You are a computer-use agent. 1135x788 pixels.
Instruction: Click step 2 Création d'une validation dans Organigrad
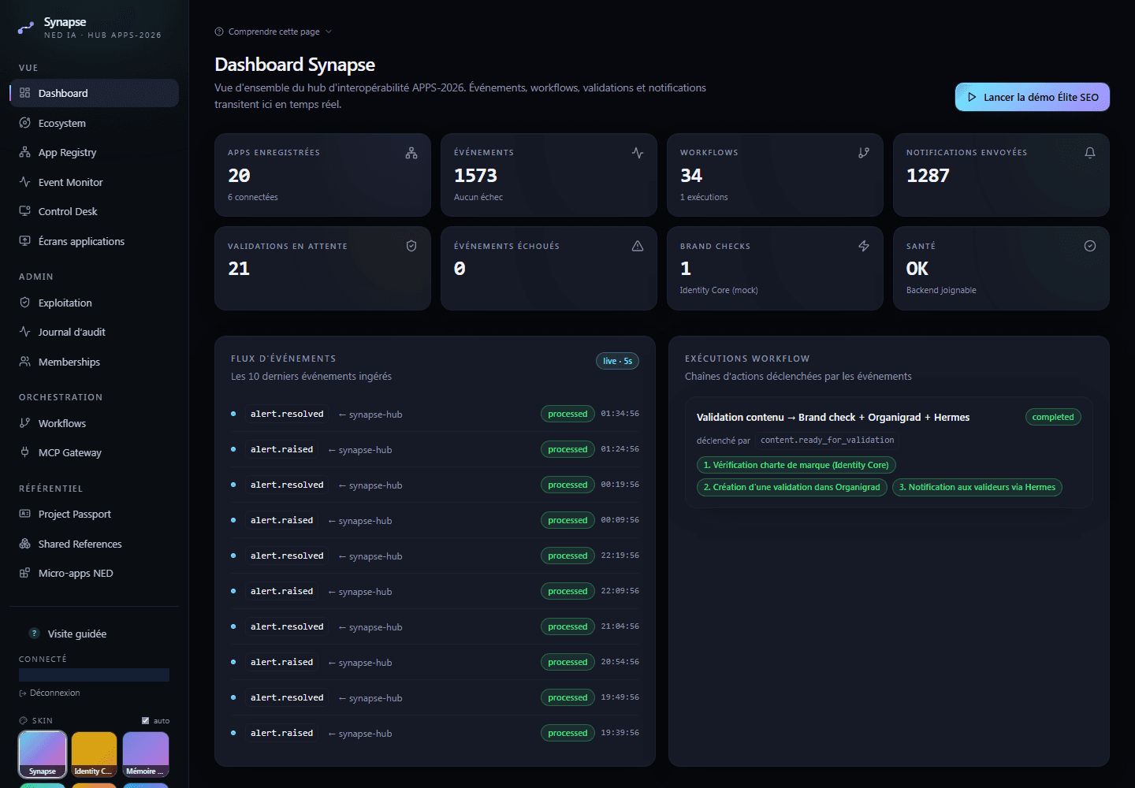point(792,487)
